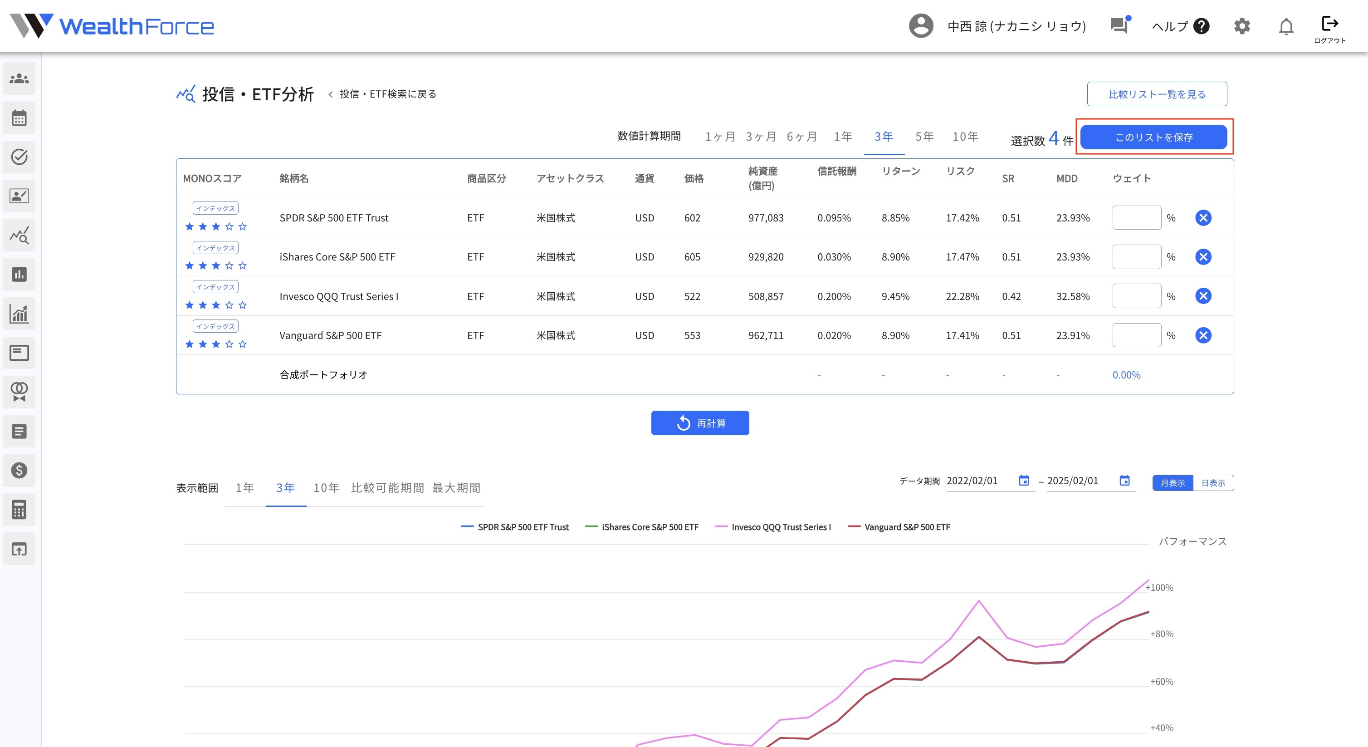Remove SPDR S&P 500 ETF Trust row
1368x747 pixels.
coord(1203,218)
